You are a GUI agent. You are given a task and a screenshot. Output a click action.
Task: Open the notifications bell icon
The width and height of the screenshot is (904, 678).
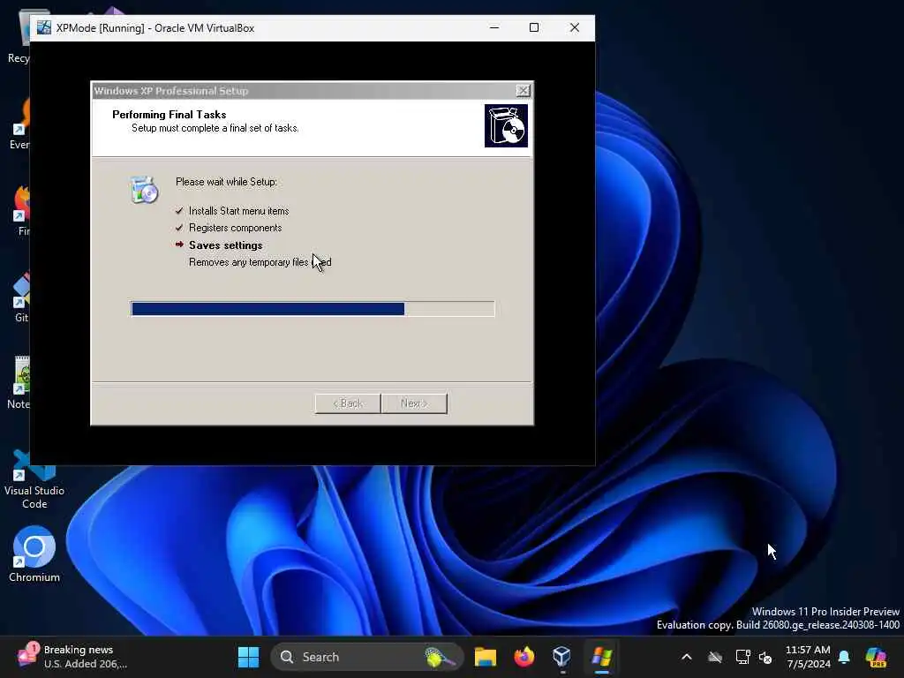(844, 657)
